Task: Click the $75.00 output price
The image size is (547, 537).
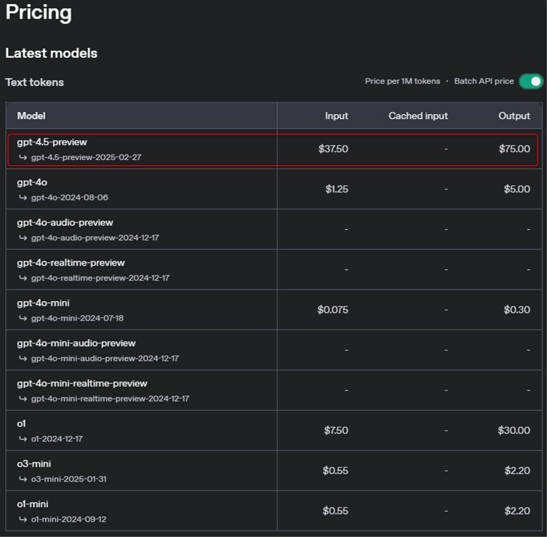Action: tap(514, 149)
